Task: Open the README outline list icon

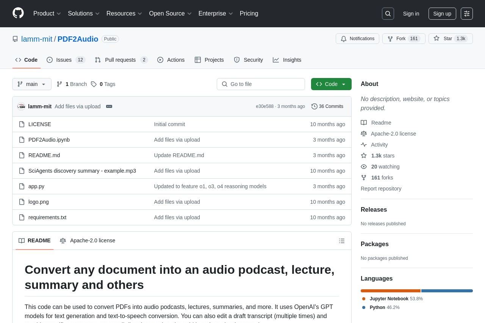Action: 342,241
